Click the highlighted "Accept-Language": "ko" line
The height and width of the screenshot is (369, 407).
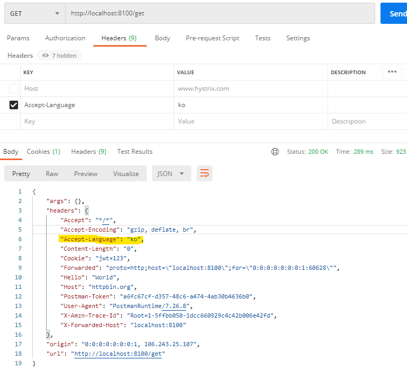tap(102, 239)
